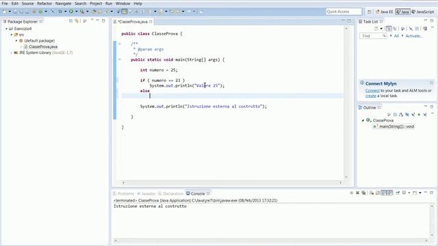This screenshot has width=438, height=246.
Task: Toggle Scheduled presentation in Task List
Action: coord(395,29)
